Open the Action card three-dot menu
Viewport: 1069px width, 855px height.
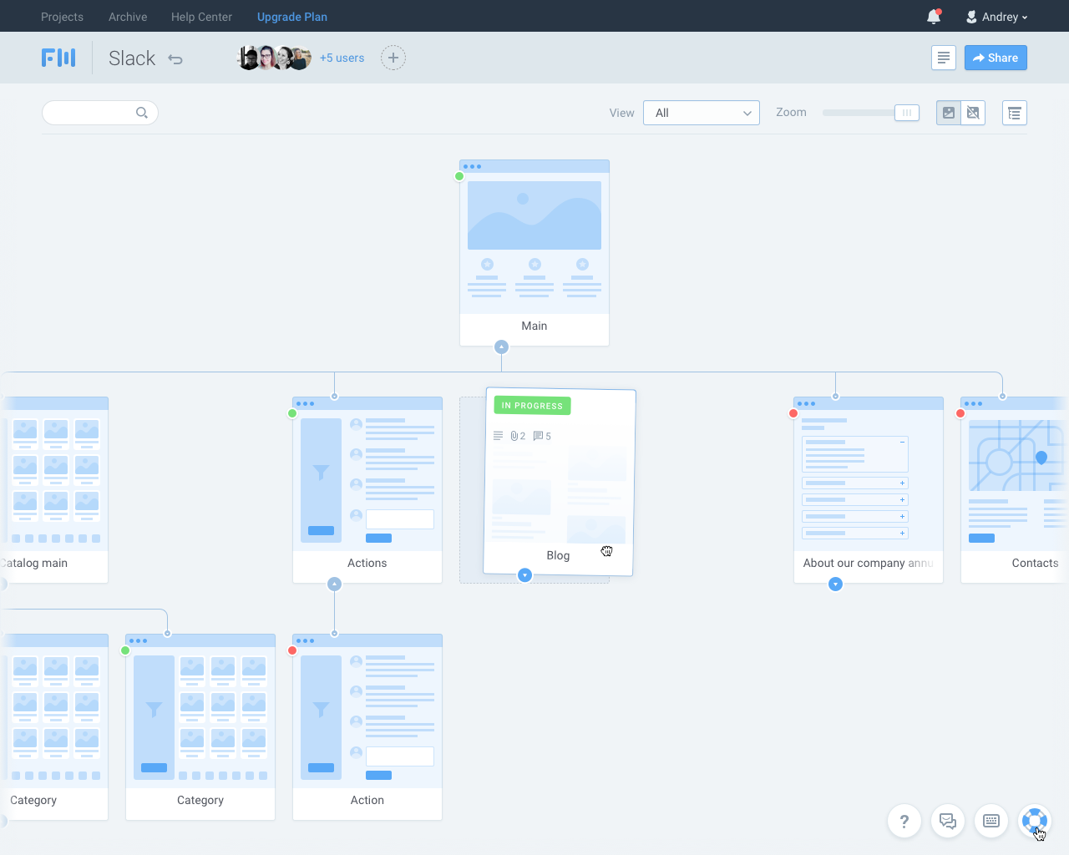point(305,640)
